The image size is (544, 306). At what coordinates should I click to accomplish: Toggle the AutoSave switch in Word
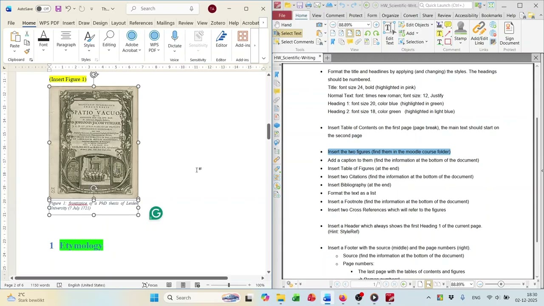pos(43,8)
